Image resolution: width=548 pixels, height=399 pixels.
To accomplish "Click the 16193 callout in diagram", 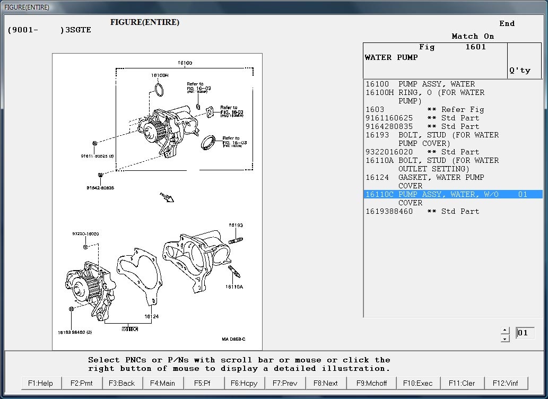I will 236,225.
